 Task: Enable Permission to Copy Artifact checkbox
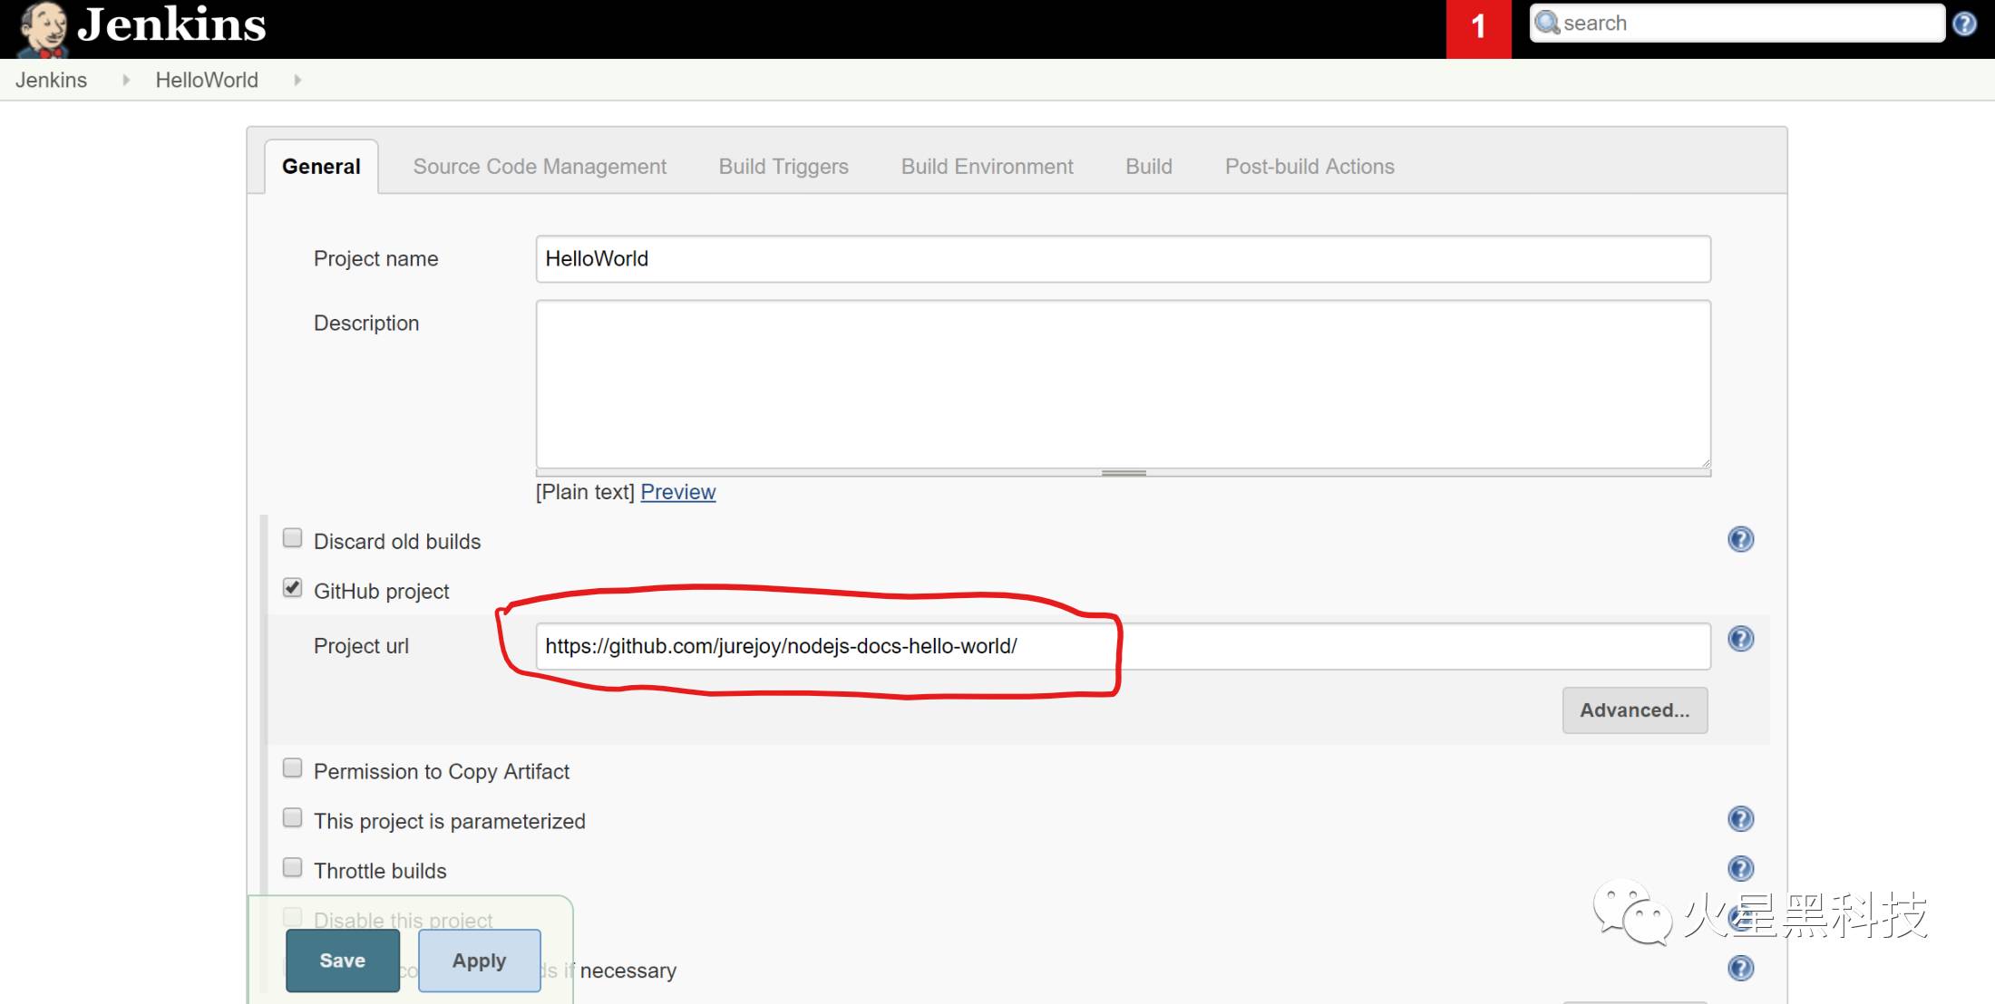pos(292,768)
